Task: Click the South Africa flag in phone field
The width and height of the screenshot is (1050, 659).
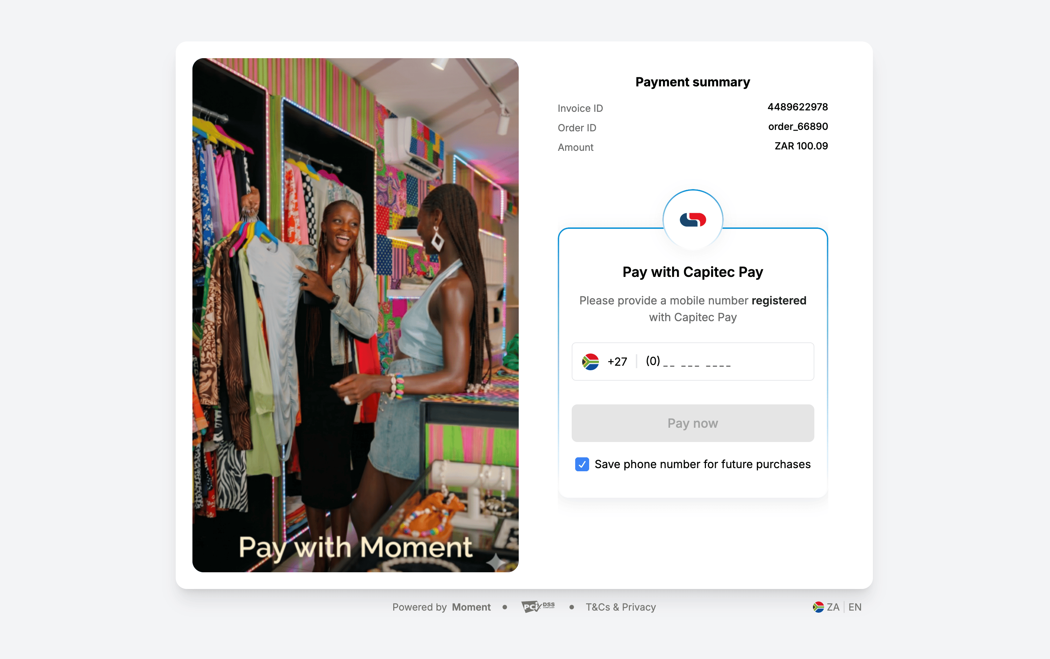Action: [591, 362]
